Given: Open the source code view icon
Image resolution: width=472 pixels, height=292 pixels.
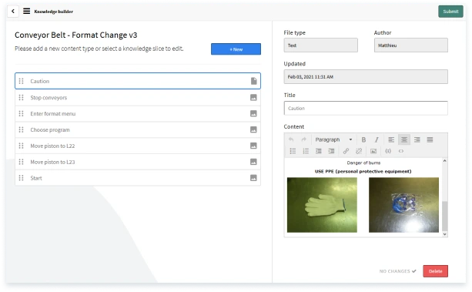Looking at the screenshot, I should tap(401, 151).
